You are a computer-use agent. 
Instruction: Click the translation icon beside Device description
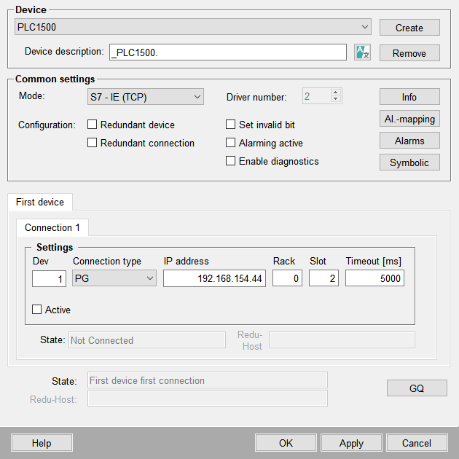click(x=362, y=52)
